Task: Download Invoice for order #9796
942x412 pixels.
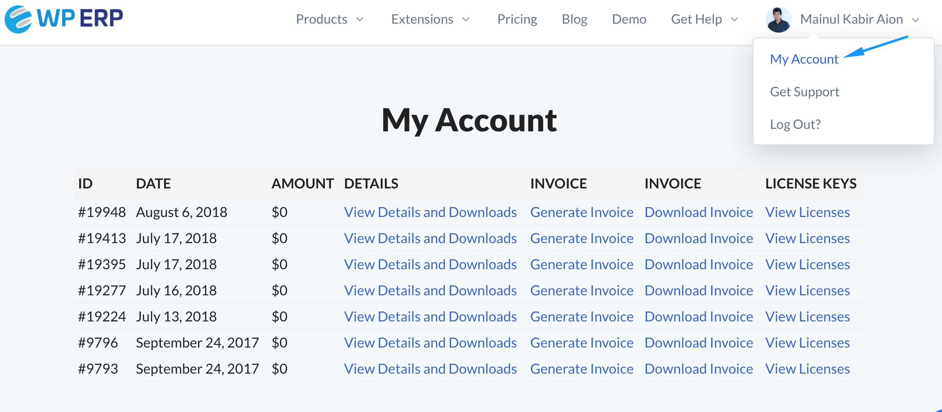Action: 699,343
